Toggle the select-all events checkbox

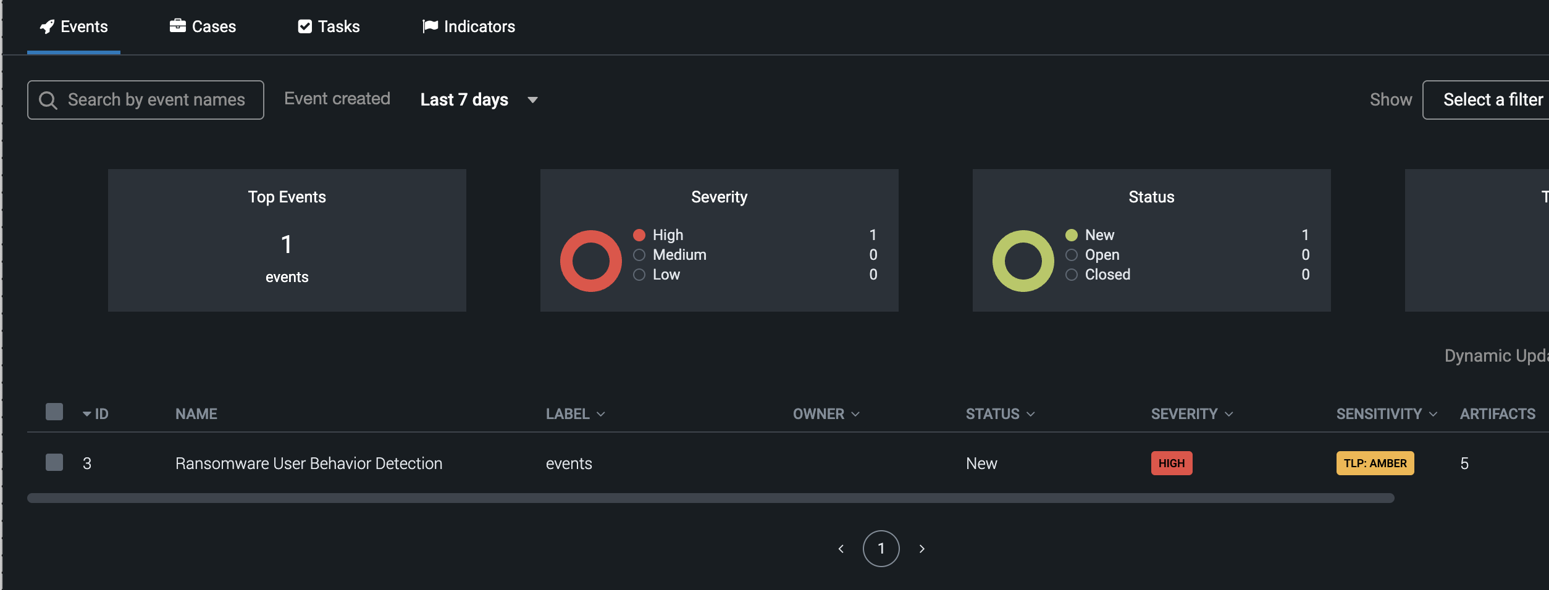(54, 412)
